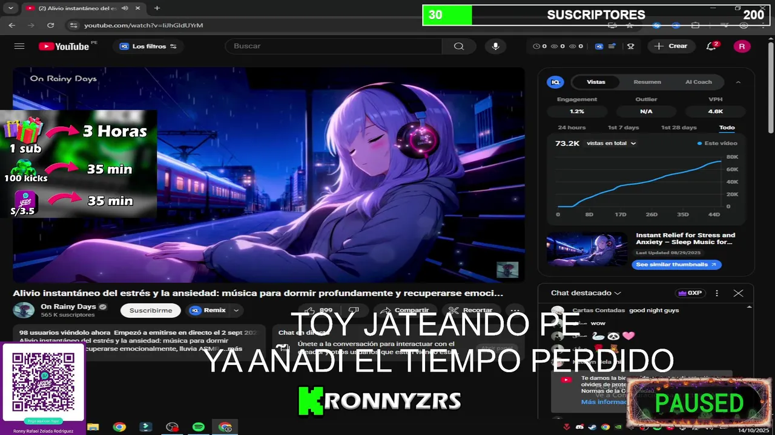Focus the Buscar search field
The height and width of the screenshot is (435, 775).
[x=334, y=47]
